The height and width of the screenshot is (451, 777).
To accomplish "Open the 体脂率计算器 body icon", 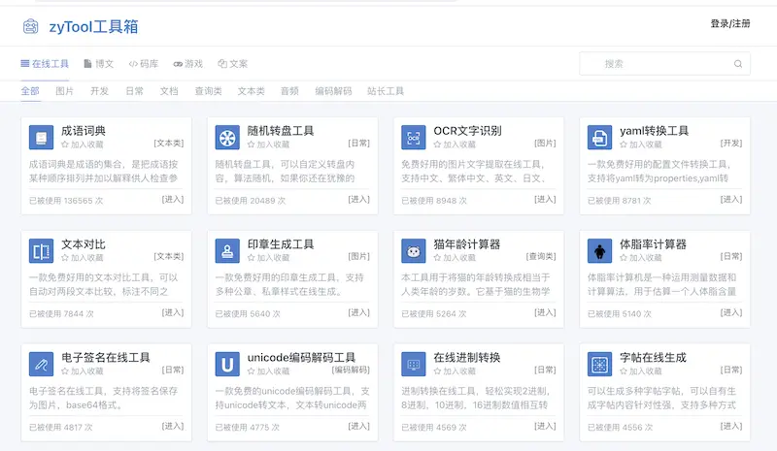I will [x=599, y=251].
